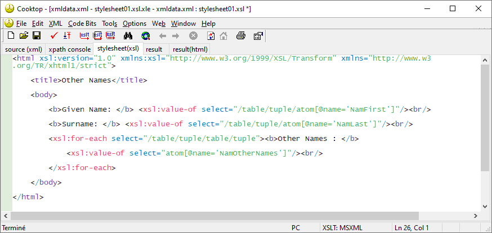Open the Options menu
Viewport: 492px width, 233px height.
click(x=135, y=24)
